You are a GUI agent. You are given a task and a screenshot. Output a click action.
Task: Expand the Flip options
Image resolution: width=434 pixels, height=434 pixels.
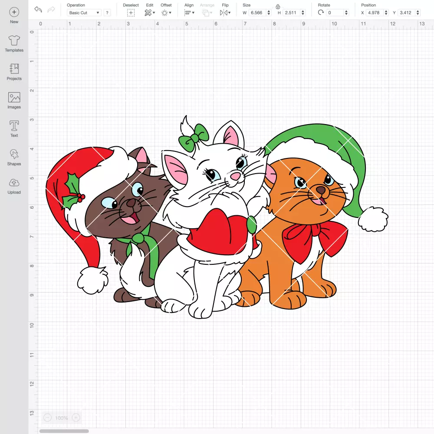click(225, 13)
